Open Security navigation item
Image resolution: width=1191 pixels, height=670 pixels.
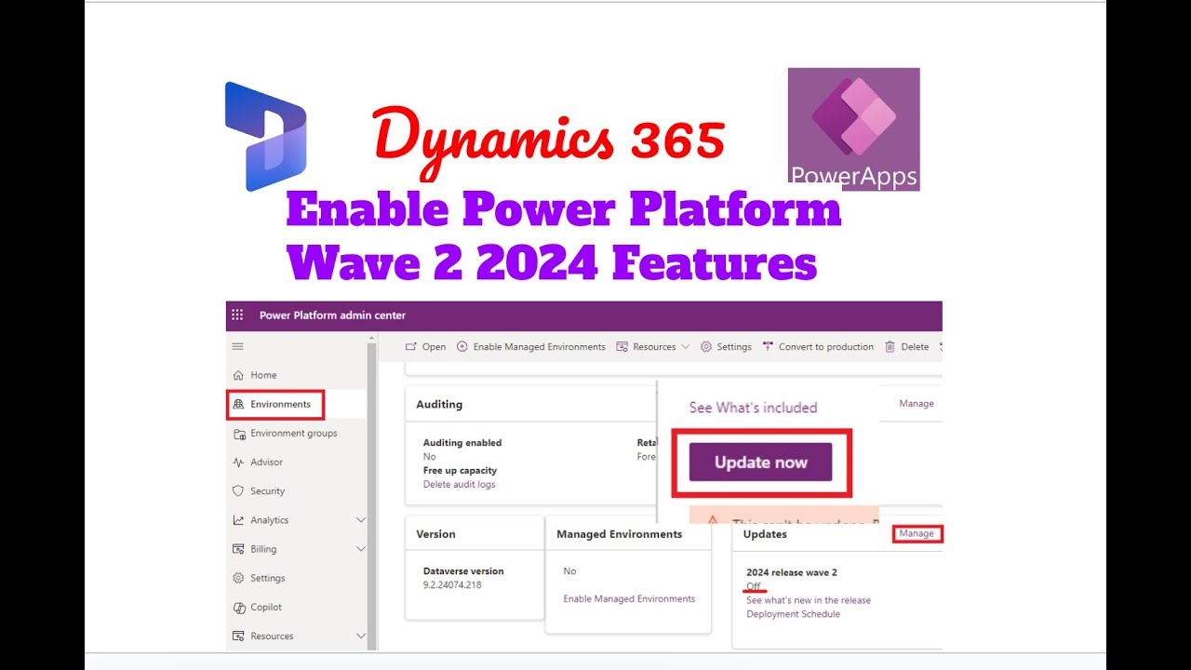point(267,490)
